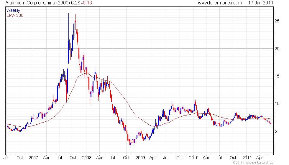Image resolution: width=289 pixels, height=165 pixels.
Task: Click the 15 price axis label
Action: [x=277, y=76]
